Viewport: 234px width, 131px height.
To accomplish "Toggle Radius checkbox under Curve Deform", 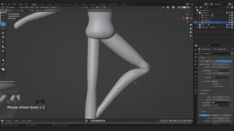I will click(x=213, y=81).
